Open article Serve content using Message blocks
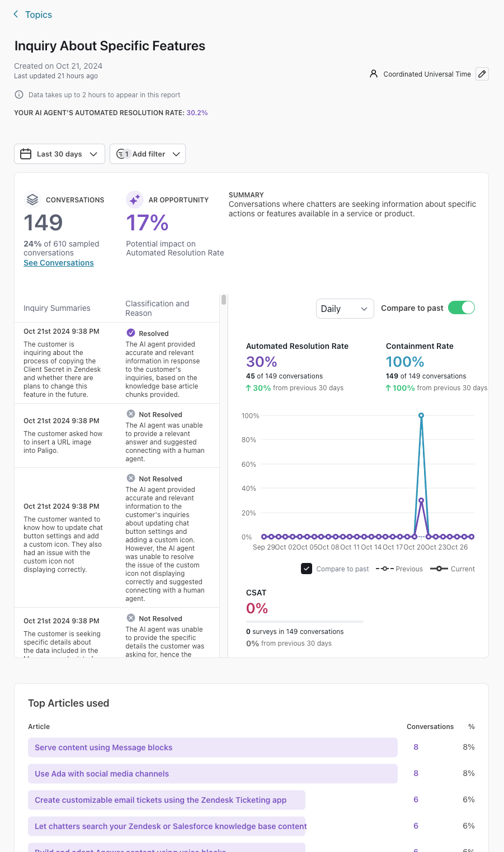The width and height of the screenshot is (504, 852). tap(103, 747)
